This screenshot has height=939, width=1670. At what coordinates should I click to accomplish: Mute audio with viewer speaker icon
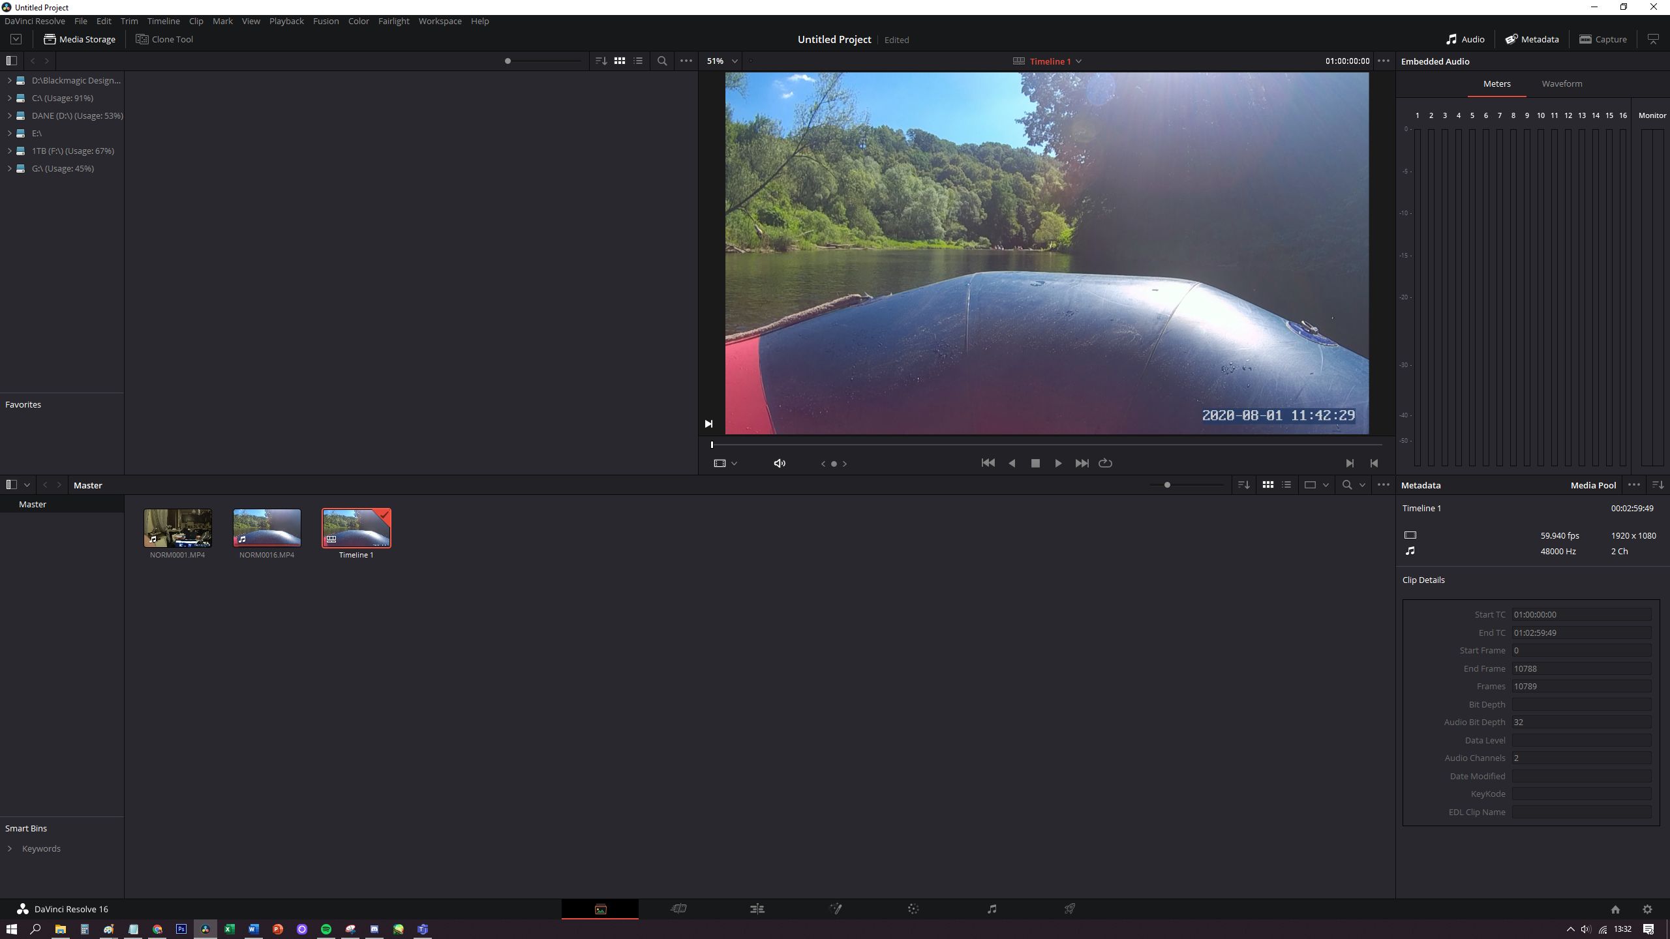pyautogui.click(x=780, y=464)
